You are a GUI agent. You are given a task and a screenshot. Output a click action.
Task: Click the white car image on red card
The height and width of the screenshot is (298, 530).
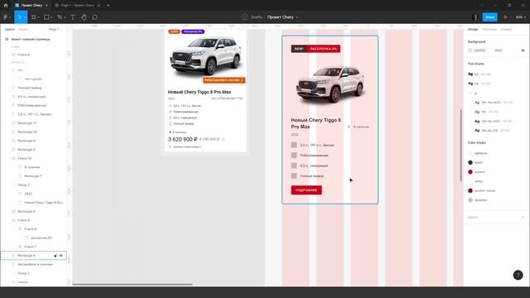[x=330, y=84]
